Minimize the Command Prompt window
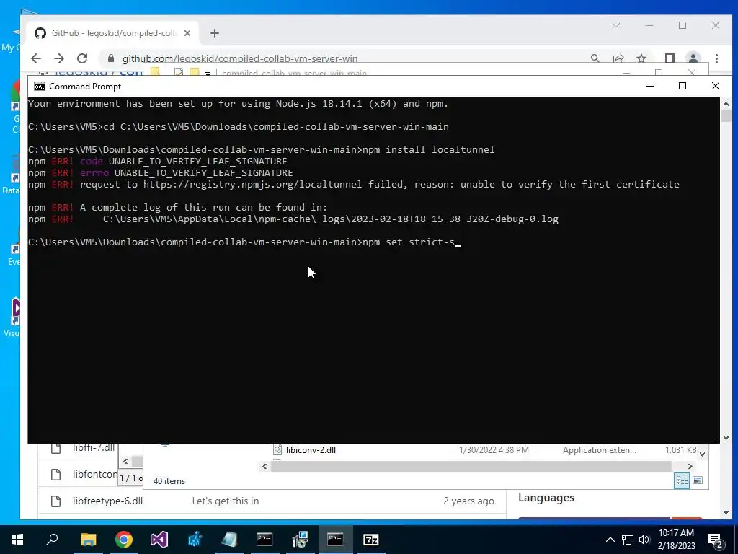The image size is (738, 554). point(650,86)
